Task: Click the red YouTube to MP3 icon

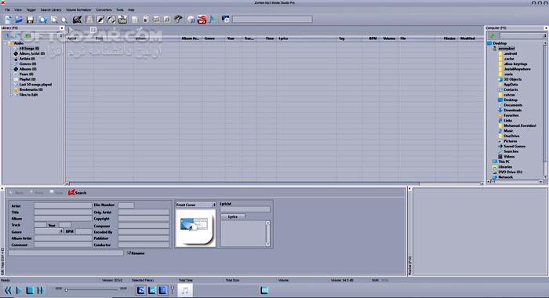Action: tap(202, 20)
